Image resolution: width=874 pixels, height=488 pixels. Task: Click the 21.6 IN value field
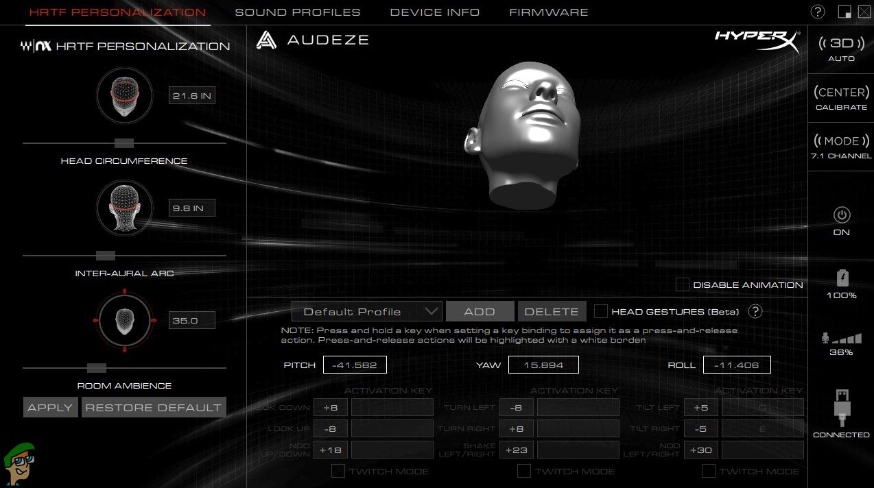(192, 95)
